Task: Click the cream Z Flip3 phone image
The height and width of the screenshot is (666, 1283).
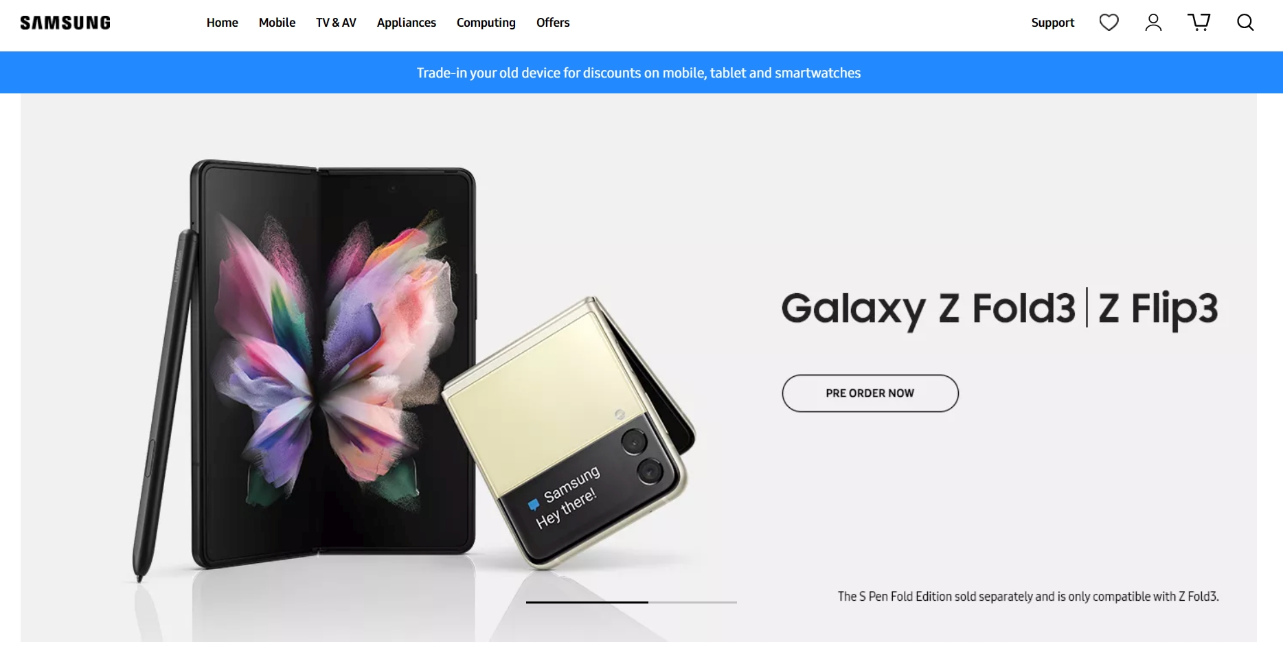Action: (569, 434)
